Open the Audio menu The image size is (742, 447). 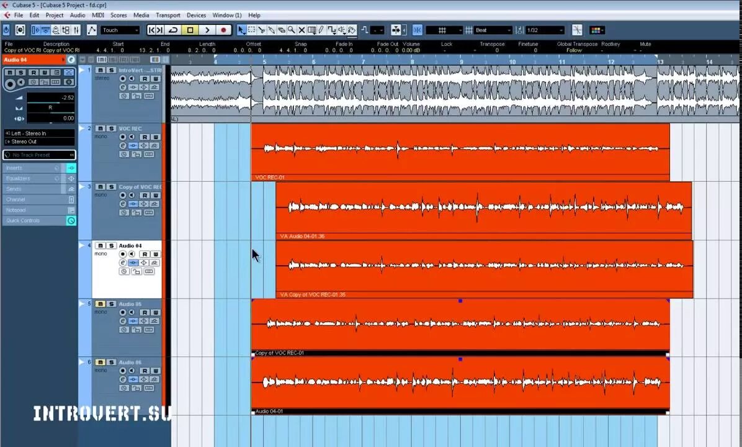[77, 15]
